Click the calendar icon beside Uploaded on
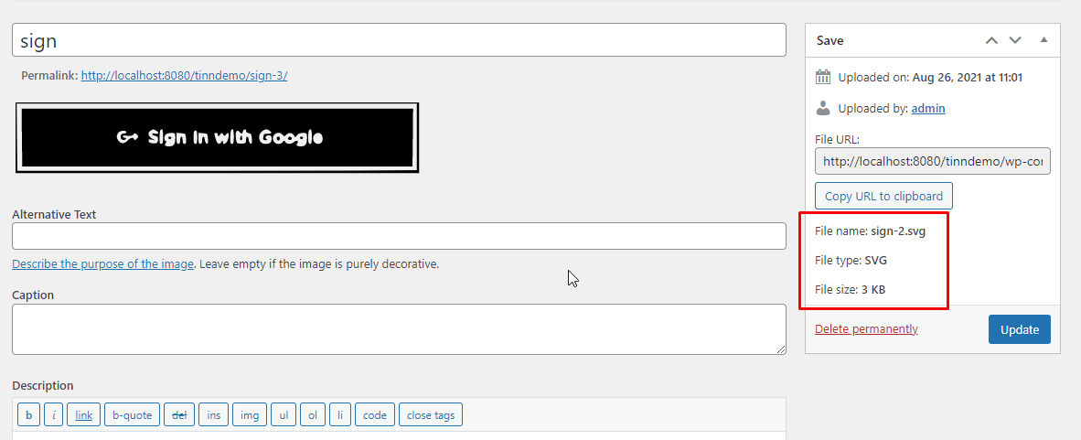Screen dimensions: 1081x440 [x=823, y=77]
